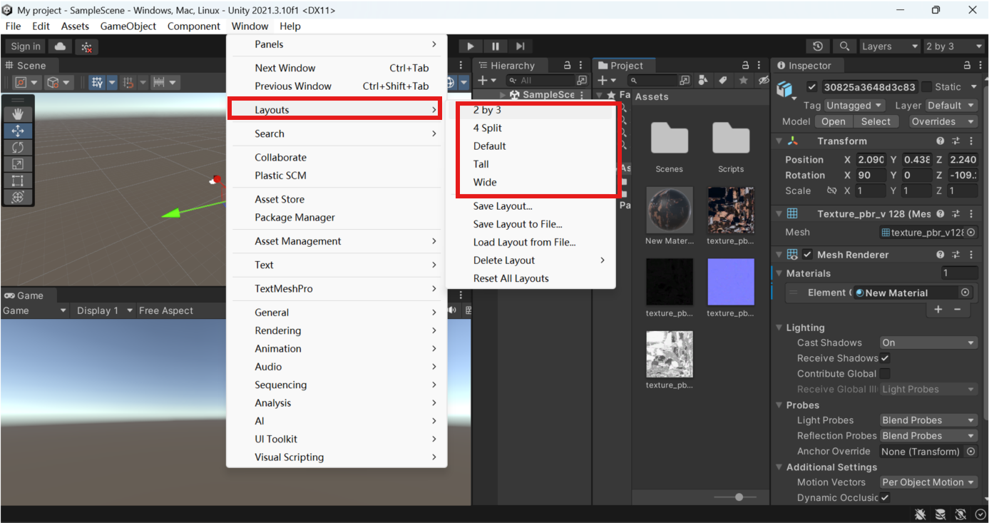This screenshot has width=989, height=523.
Task: Select the Scale tool in Scene view
Action: tap(18, 164)
